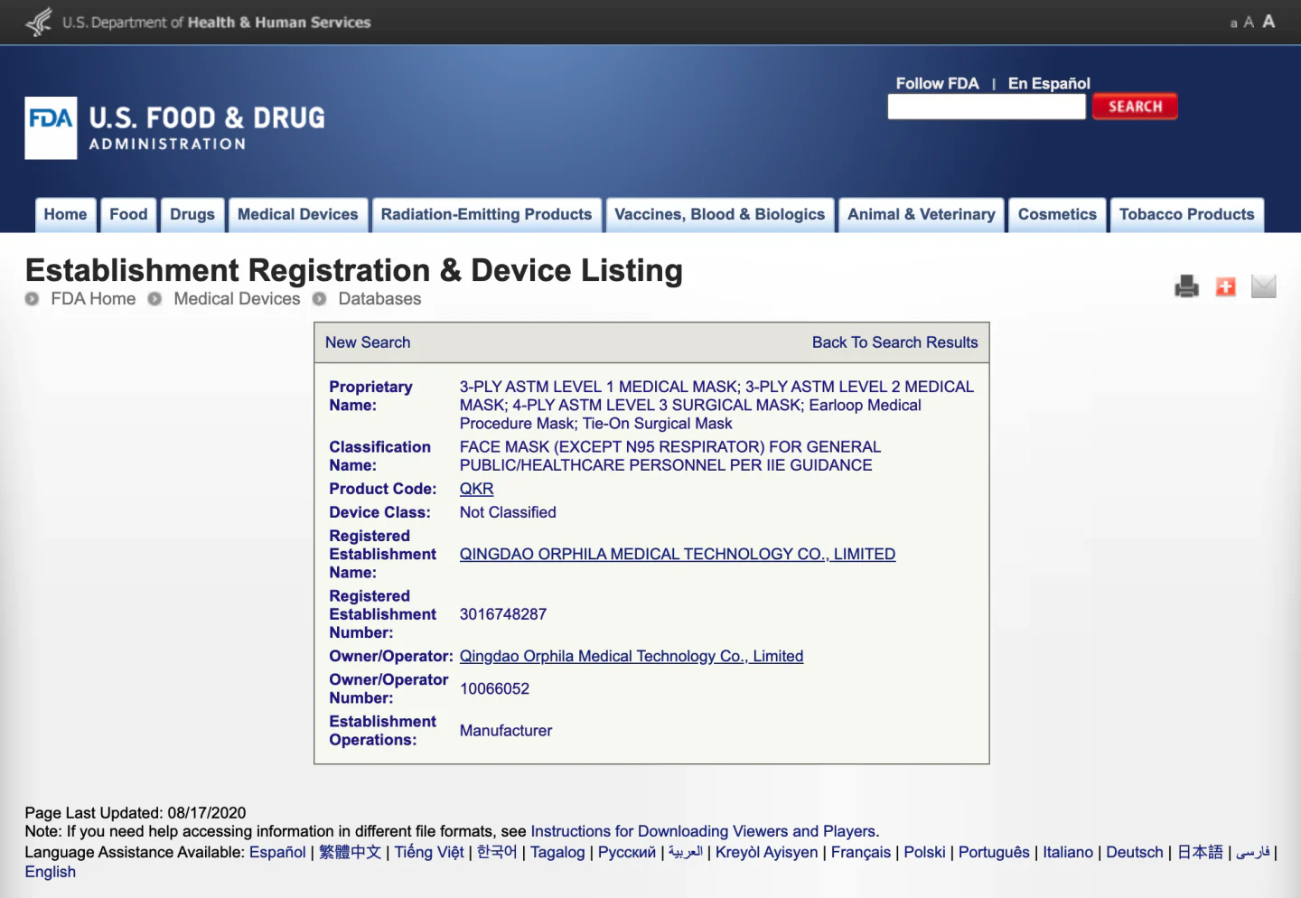Click owner/operator number 10066052
The height and width of the screenshot is (898, 1301).
494,688
